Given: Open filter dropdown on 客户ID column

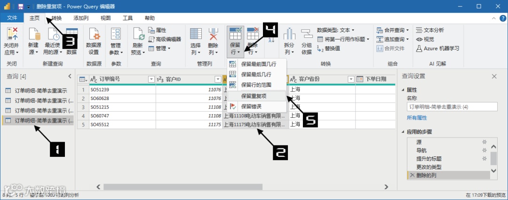Looking at the screenshot, I should [x=218, y=79].
